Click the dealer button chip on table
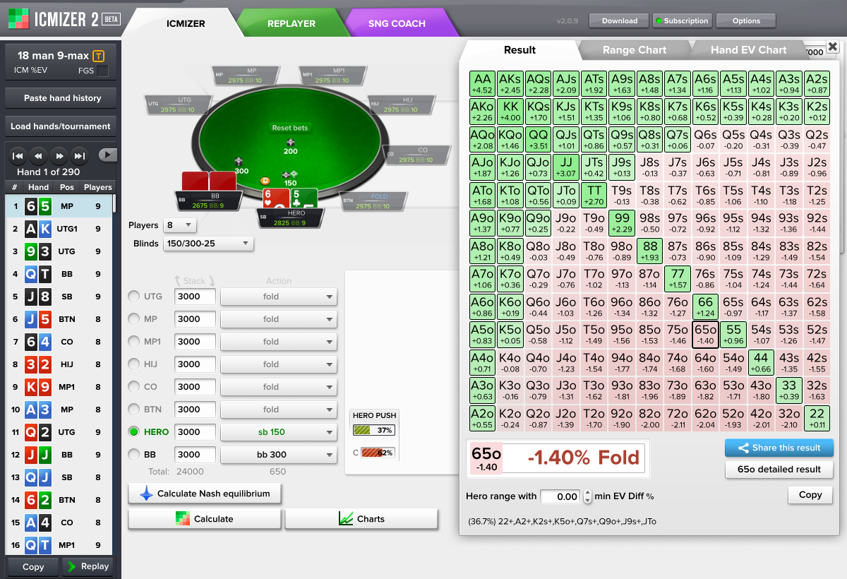Screen dimensions: 847x579 265,181
